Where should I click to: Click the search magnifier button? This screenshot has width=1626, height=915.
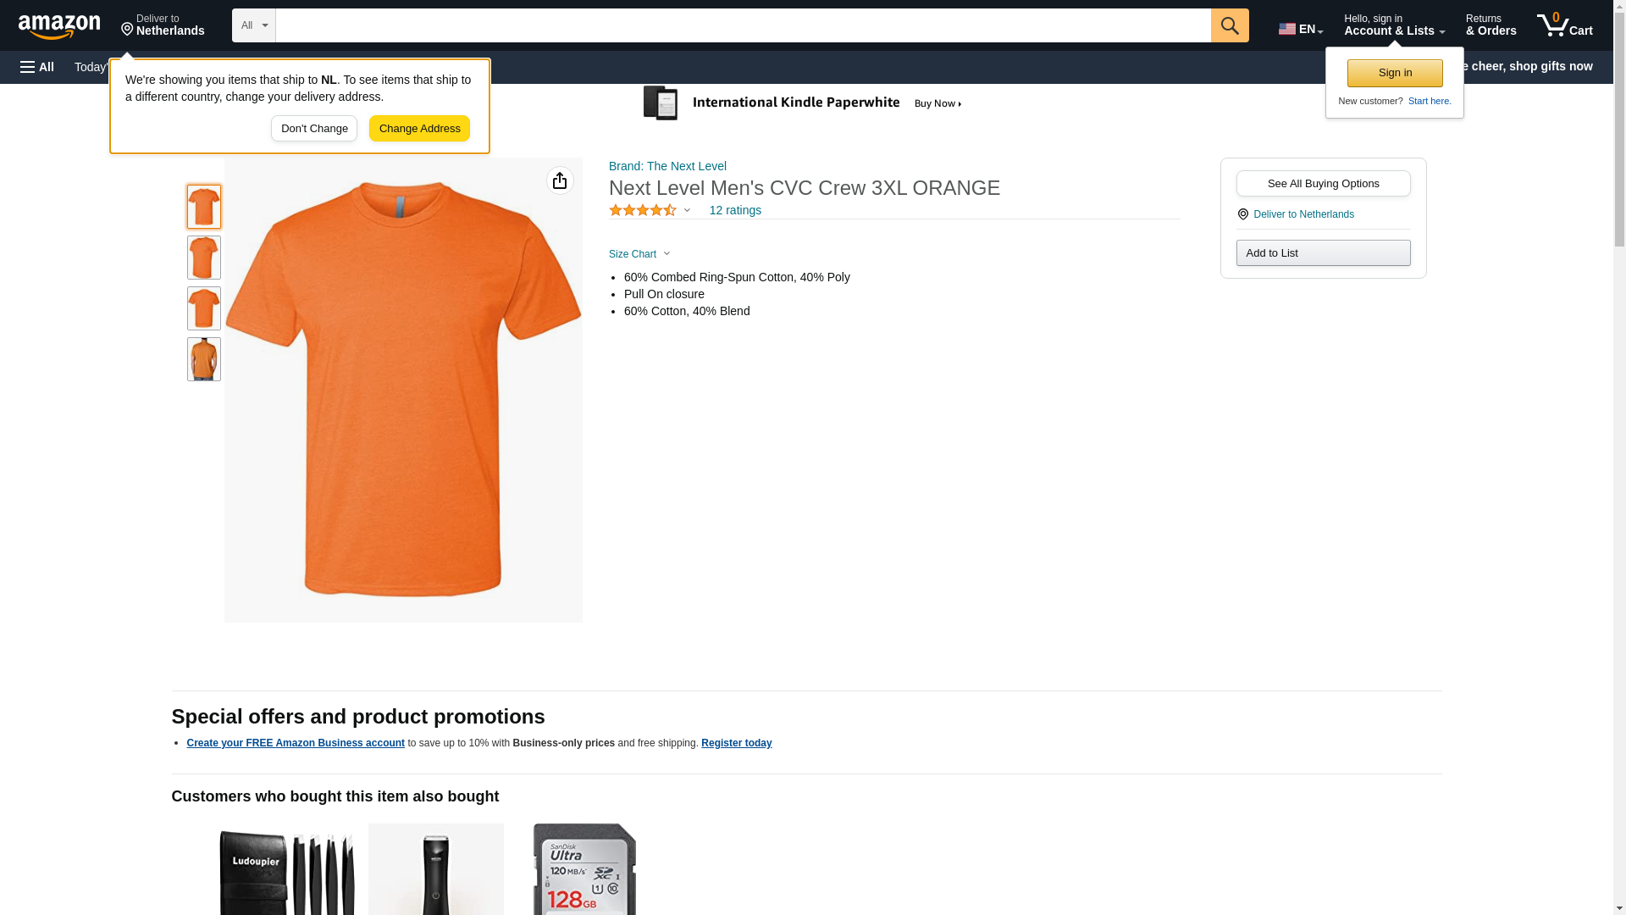(x=1229, y=25)
